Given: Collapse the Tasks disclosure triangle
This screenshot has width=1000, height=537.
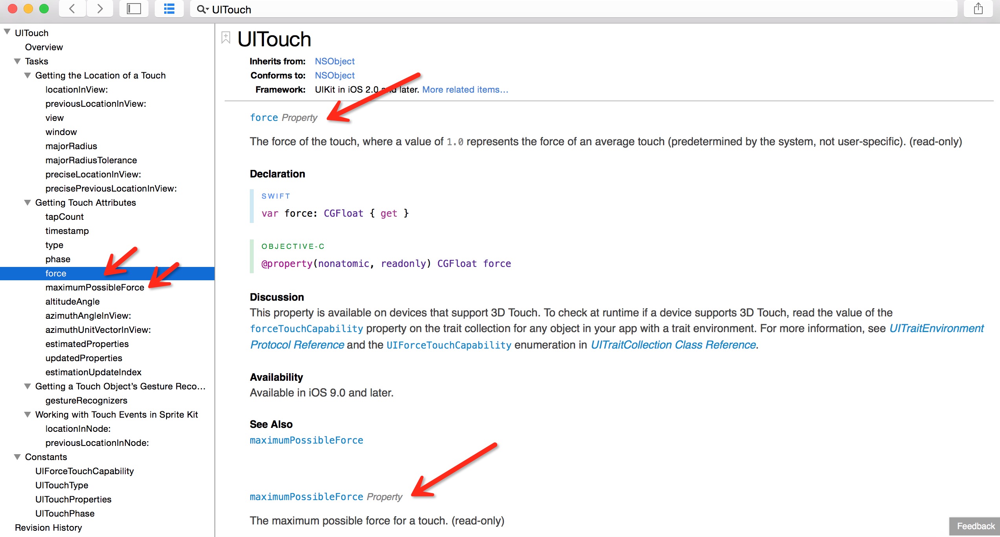Looking at the screenshot, I should [x=17, y=61].
